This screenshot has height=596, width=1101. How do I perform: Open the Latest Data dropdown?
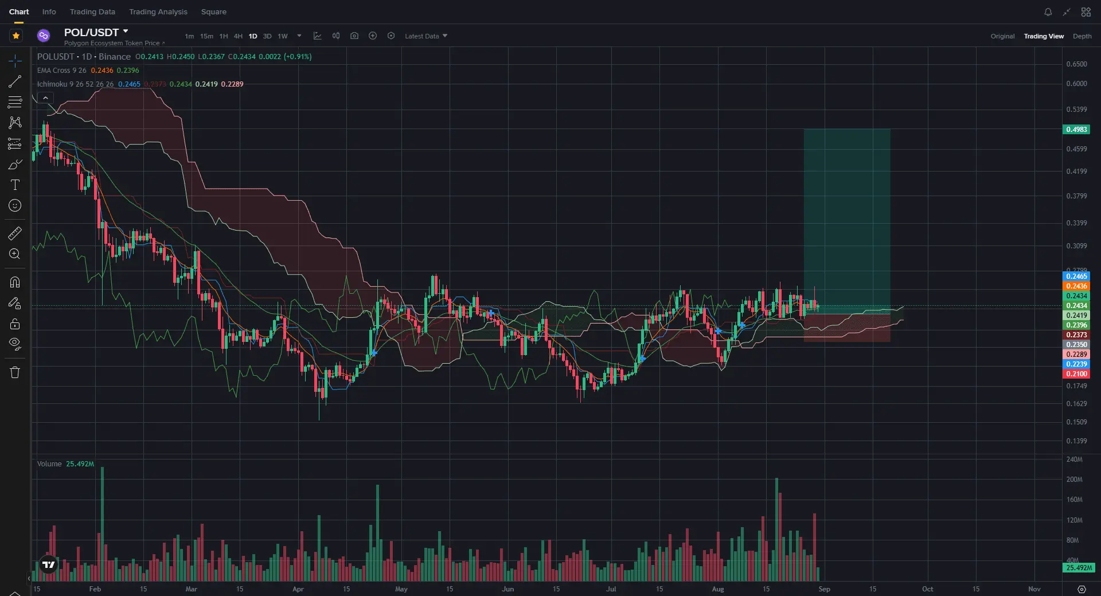click(x=426, y=36)
